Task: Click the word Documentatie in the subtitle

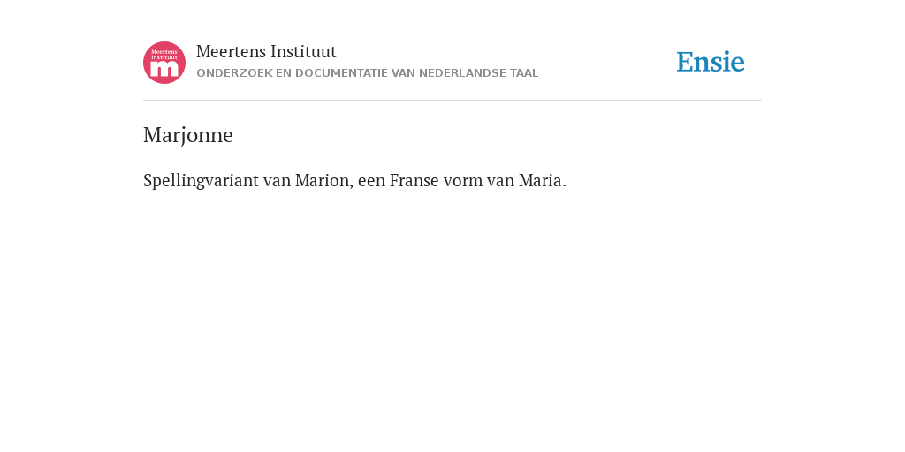Action: tap(342, 73)
